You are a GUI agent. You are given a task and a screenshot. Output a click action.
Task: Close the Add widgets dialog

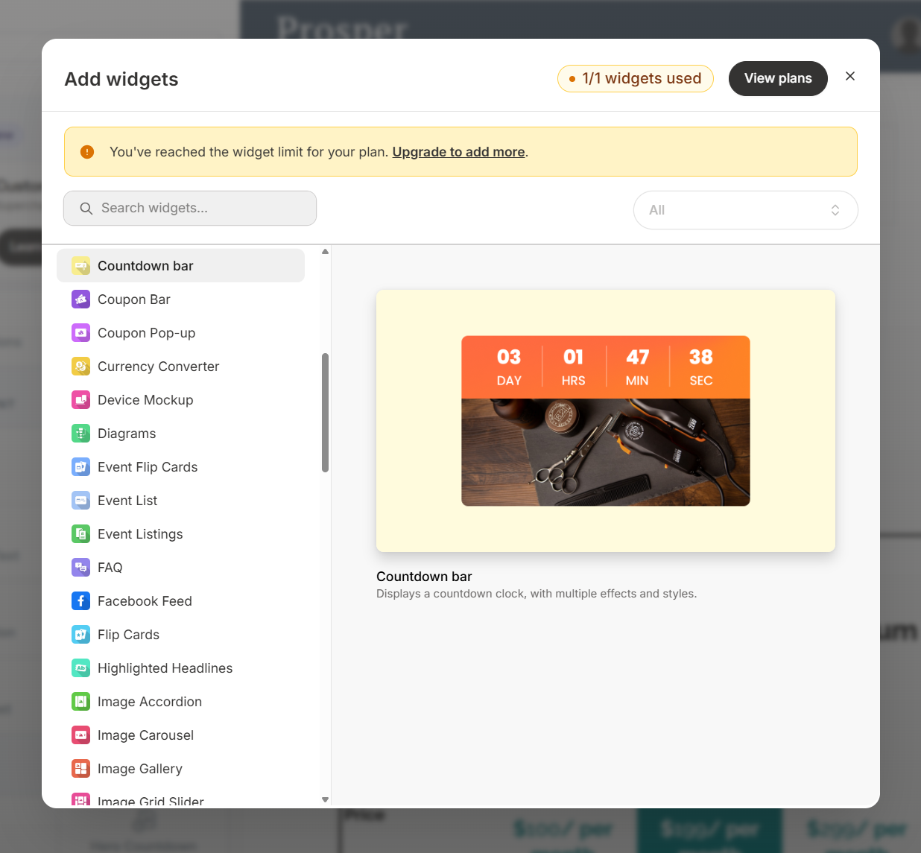coord(850,76)
